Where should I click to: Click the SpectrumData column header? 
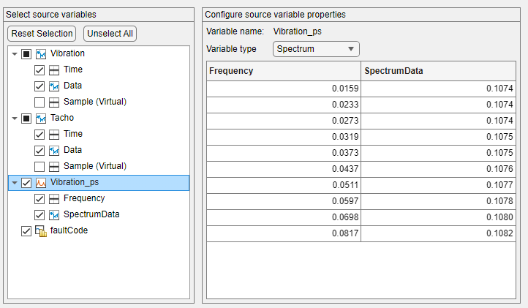click(442, 71)
